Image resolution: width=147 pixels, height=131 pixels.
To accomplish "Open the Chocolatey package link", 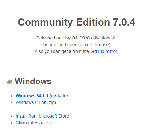I will (x=36, y=123).
